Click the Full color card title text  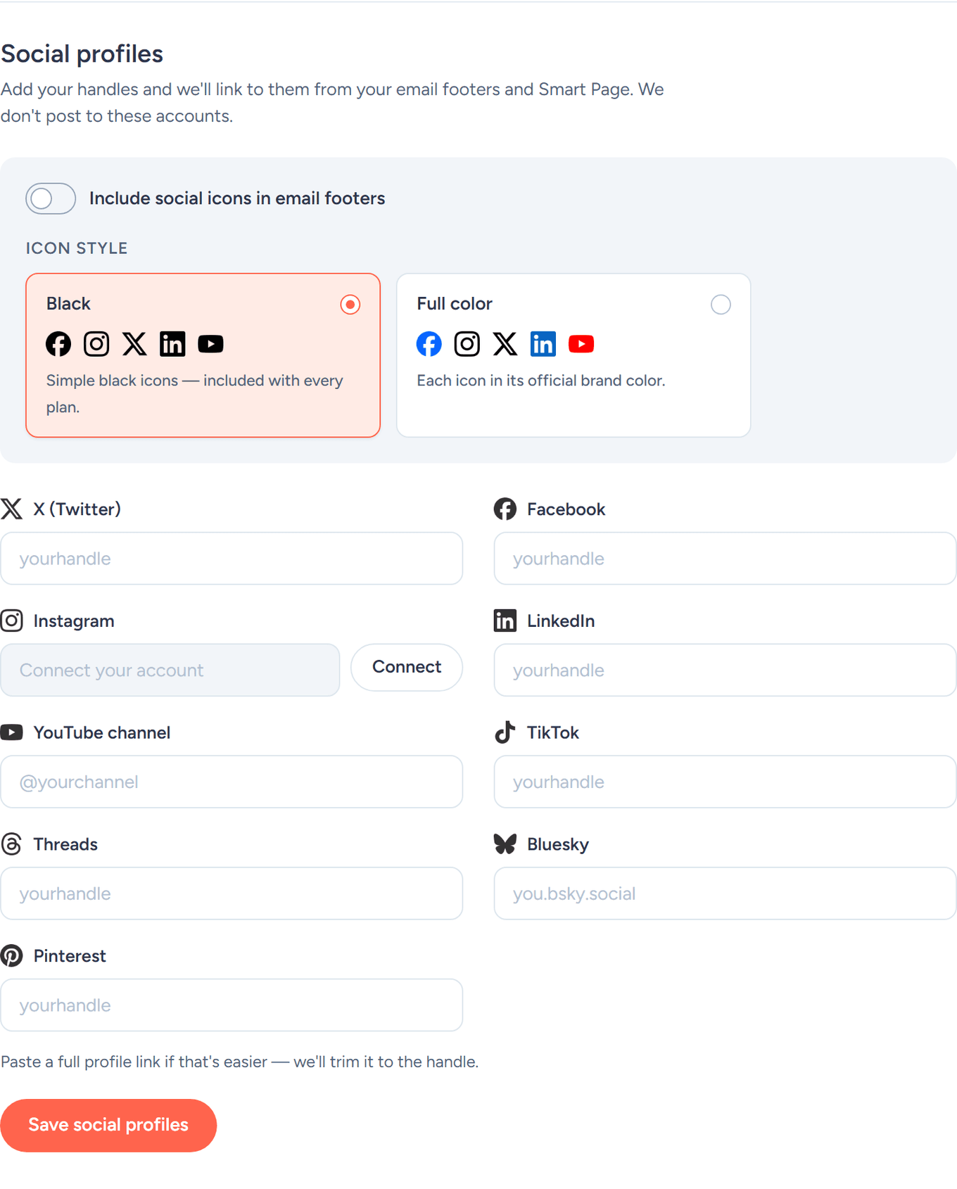pyautogui.click(x=455, y=304)
